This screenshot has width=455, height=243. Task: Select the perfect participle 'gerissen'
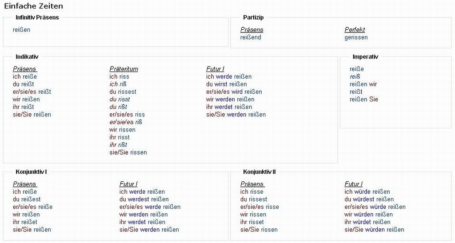pos(356,37)
